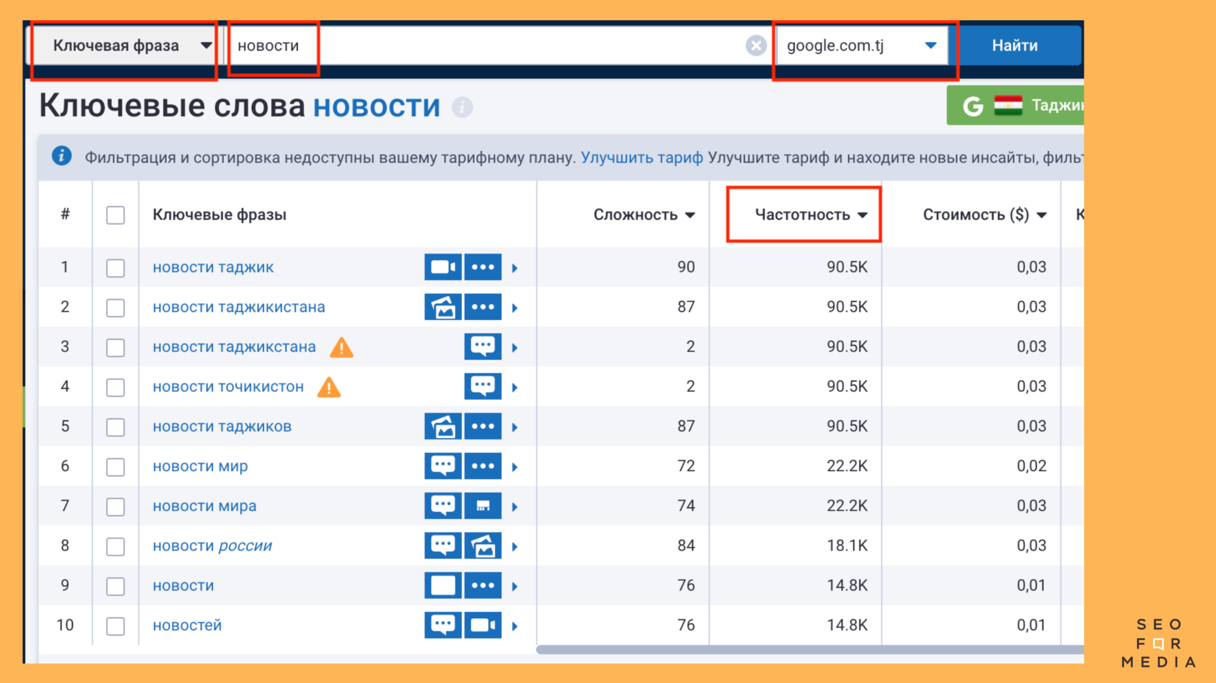This screenshot has height=683, width=1216.
Task: Open the 'новости таджикистана' keyword link
Action: click(239, 307)
